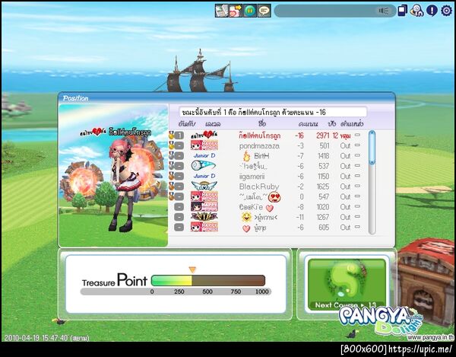Click the bronze medal on iigamerii row

(171, 176)
